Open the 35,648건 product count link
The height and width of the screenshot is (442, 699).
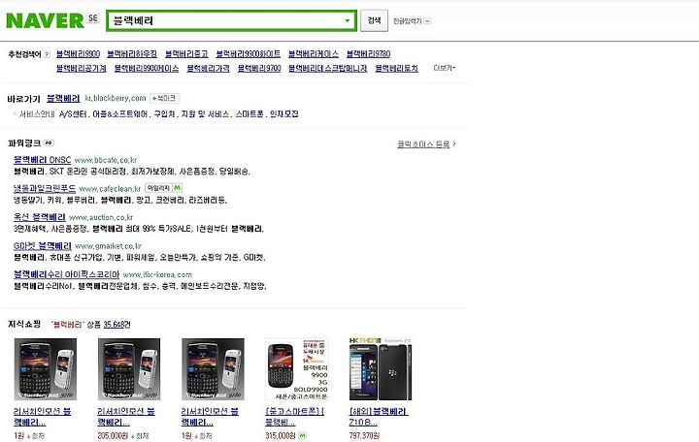(x=116, y=325)
